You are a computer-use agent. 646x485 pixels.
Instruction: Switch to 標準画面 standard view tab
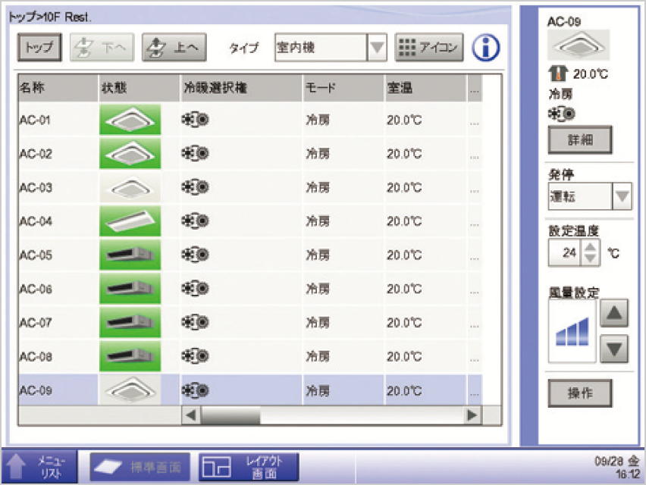click(140, 468)
